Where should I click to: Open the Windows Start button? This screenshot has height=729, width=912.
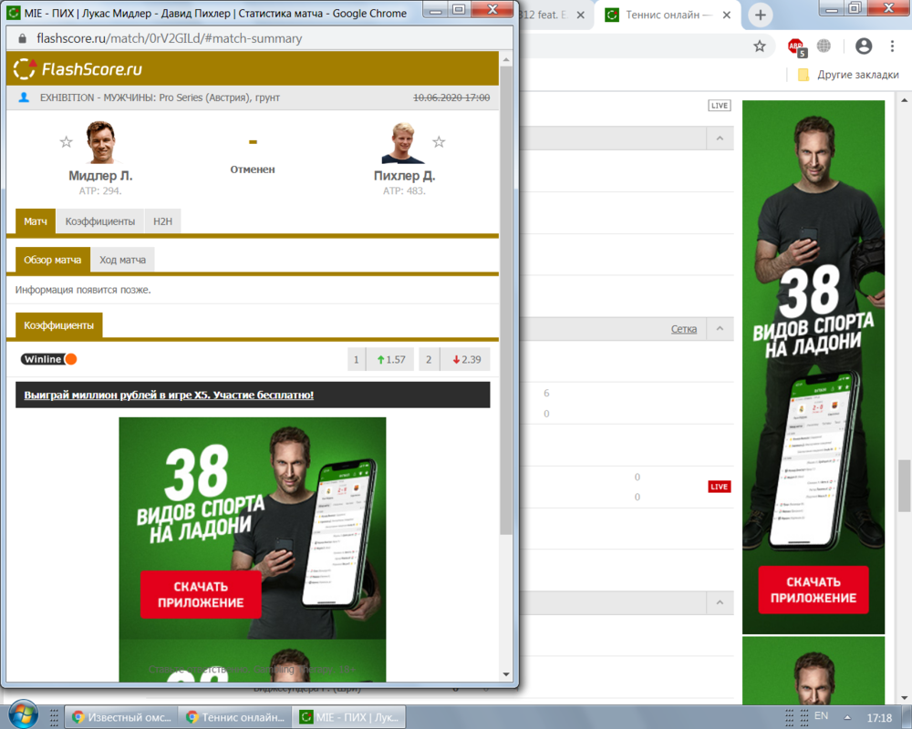click(24, 714)
